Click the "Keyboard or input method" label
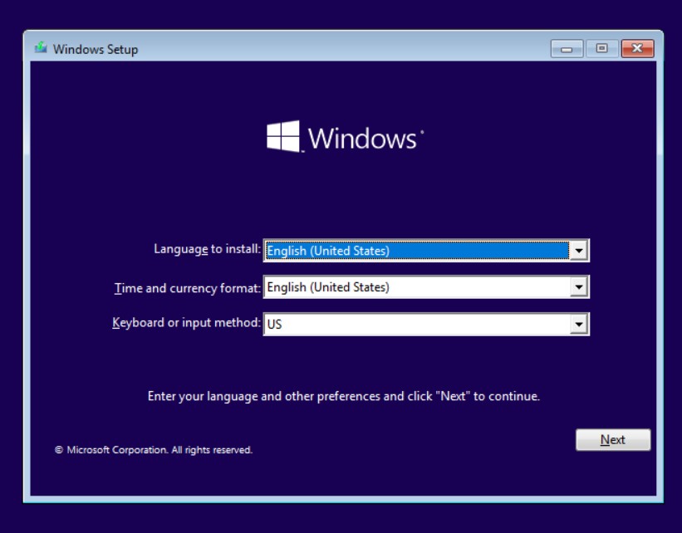Image resolution: width=682 pixels, height=533 pixels. (x=186, y=322)
